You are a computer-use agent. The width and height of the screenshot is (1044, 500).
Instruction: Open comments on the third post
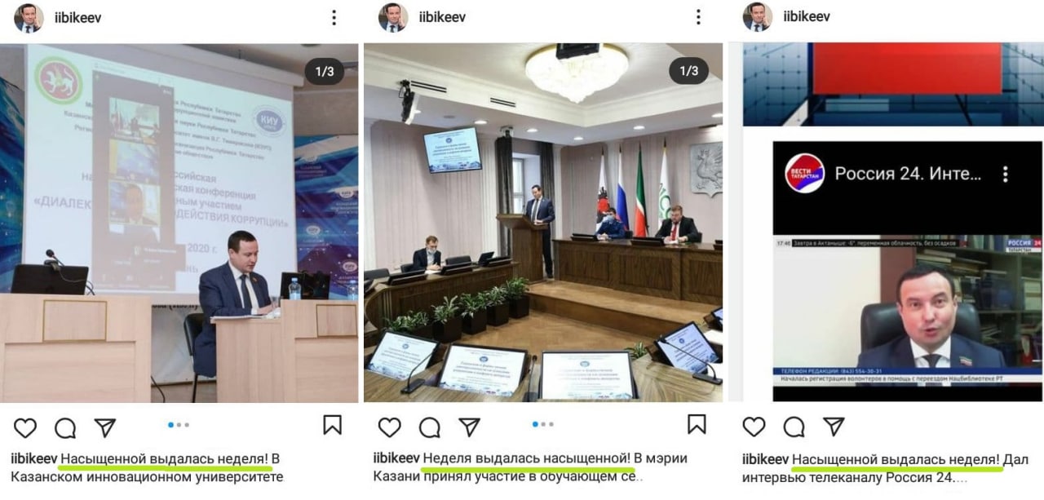tap(794, 427)
